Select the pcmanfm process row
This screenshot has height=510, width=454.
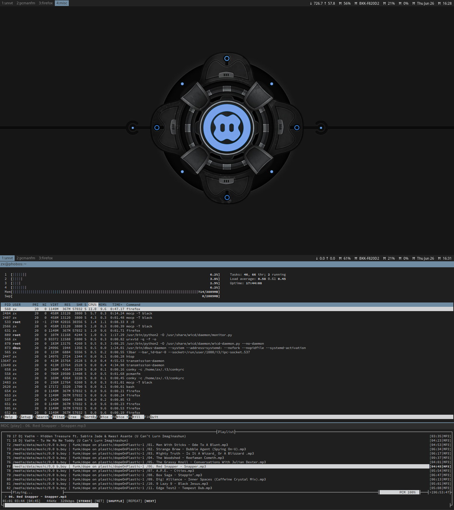227,374
